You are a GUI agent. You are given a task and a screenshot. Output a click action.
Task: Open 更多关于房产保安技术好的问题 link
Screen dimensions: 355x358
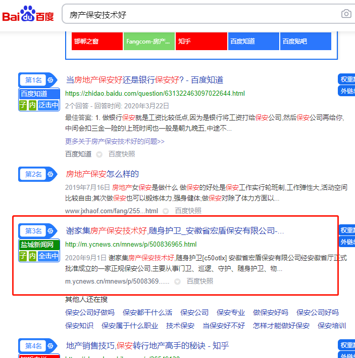tap(115, 141)
